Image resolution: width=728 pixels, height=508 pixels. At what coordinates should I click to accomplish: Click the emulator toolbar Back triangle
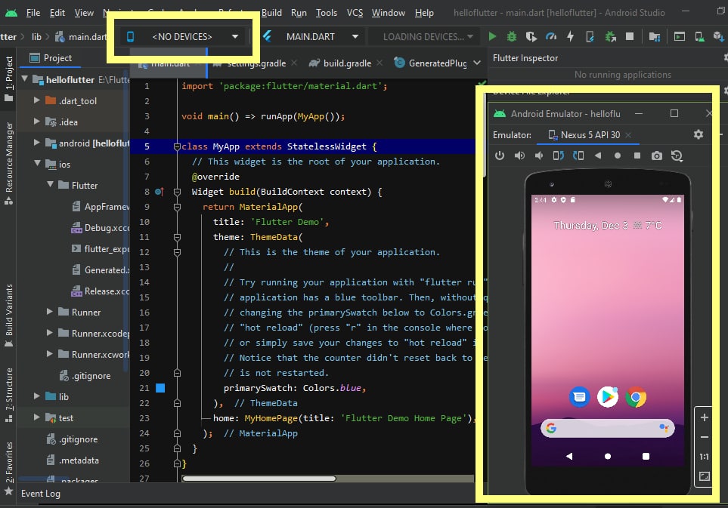click(598, 155)
